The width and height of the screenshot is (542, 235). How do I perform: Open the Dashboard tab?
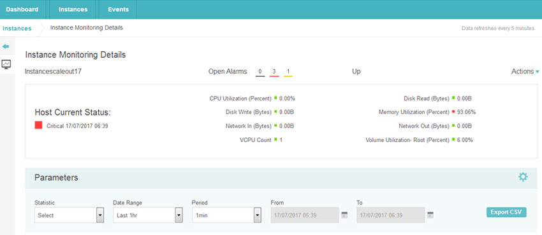(22, 10)
